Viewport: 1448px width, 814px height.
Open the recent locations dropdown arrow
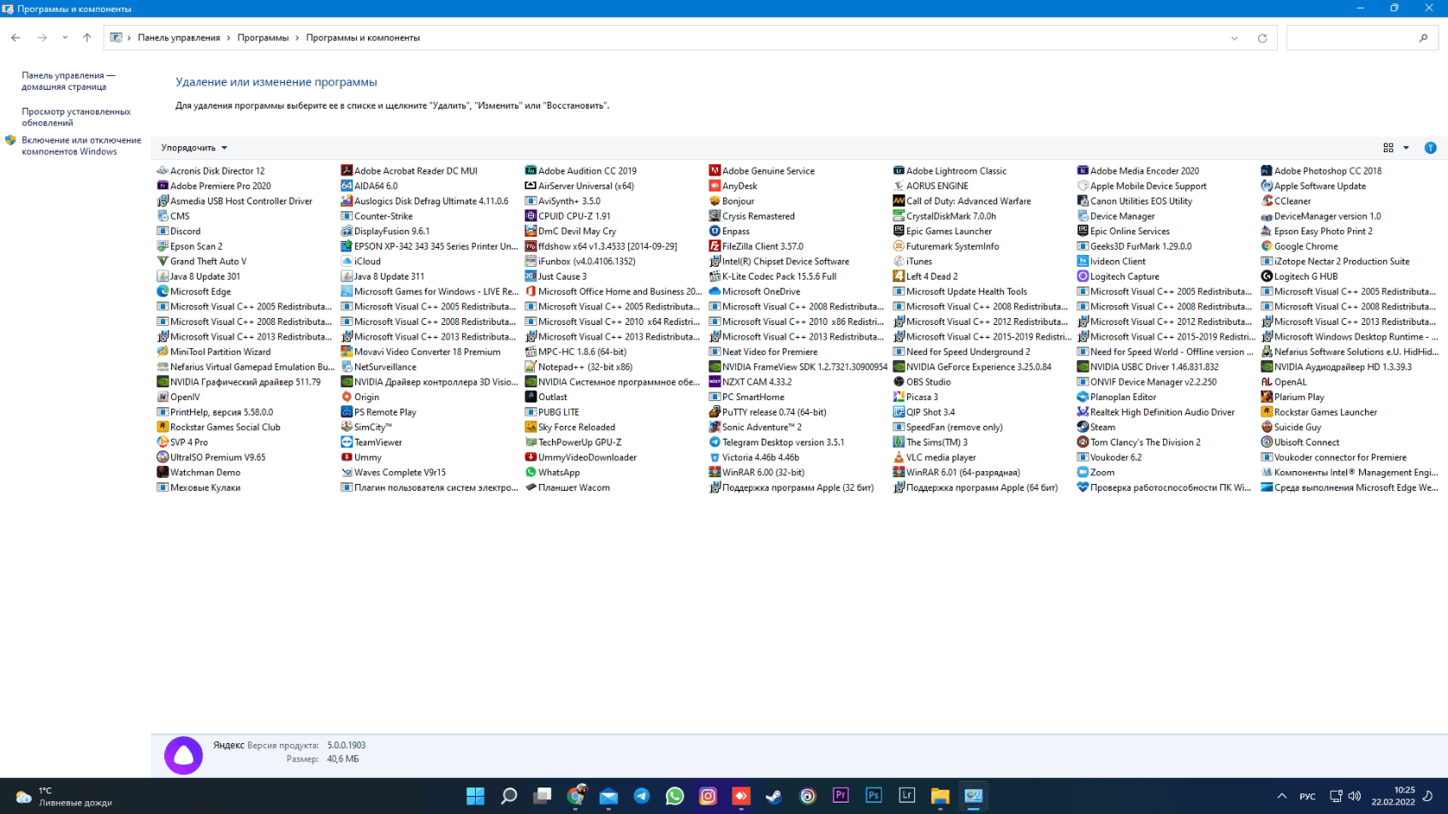65,38
